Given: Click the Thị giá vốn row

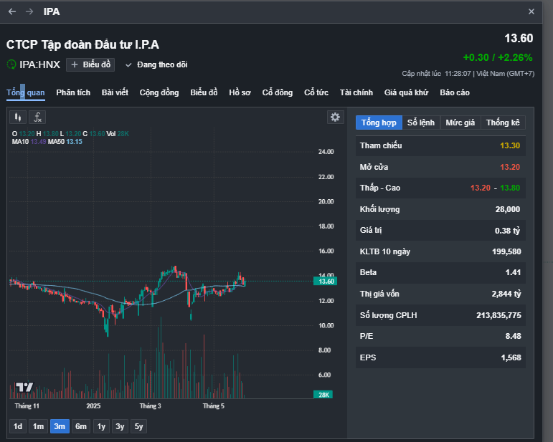Looking at the screenshot, I should pos(440,294).
